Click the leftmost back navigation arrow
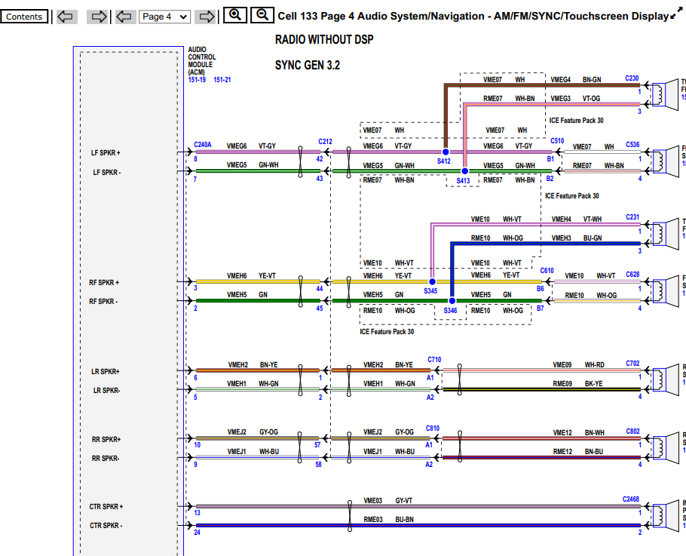The width and height of the screenshot is (686, 556). (66, 16)
